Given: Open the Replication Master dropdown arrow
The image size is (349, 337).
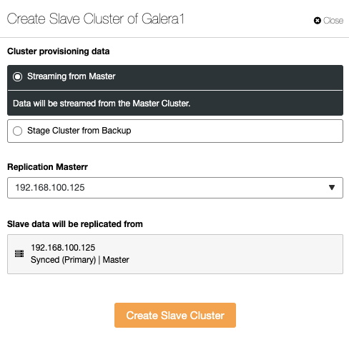Looking at the screenshot, I should (332, 188).
